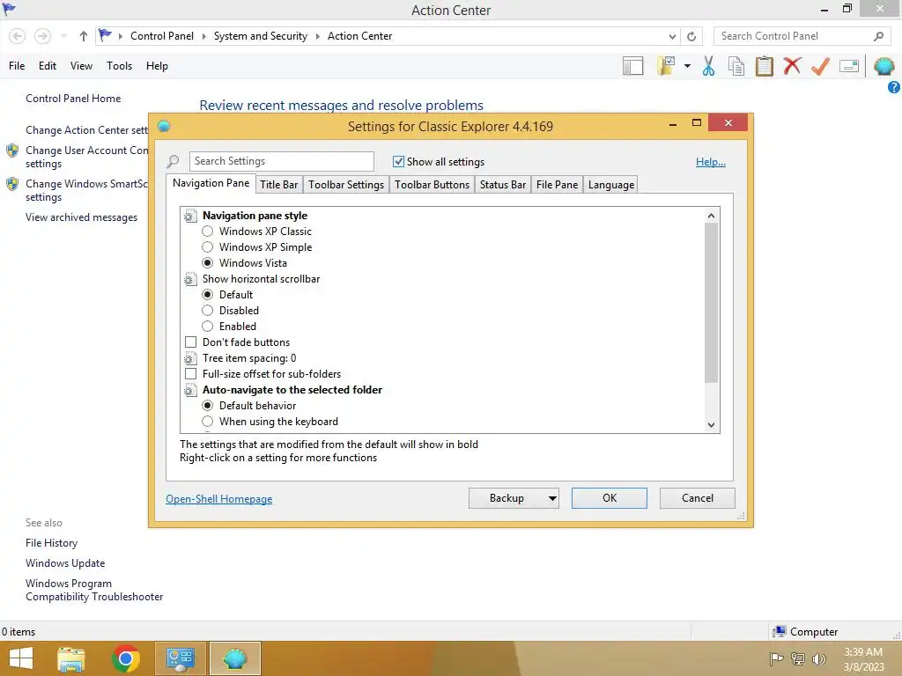The image size is (902, 676).
Task: Toggle the navigation pane toolbar icon
Action: (x=632, y=66)
